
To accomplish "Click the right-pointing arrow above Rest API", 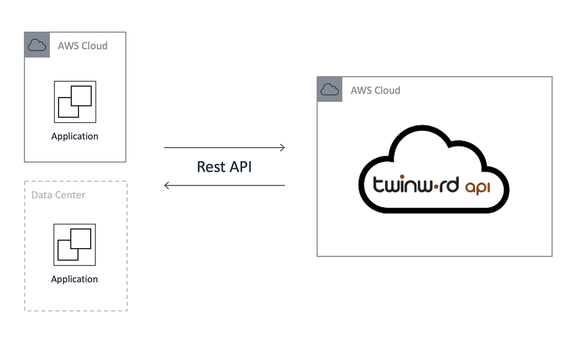I will click(x=224, y=147).
